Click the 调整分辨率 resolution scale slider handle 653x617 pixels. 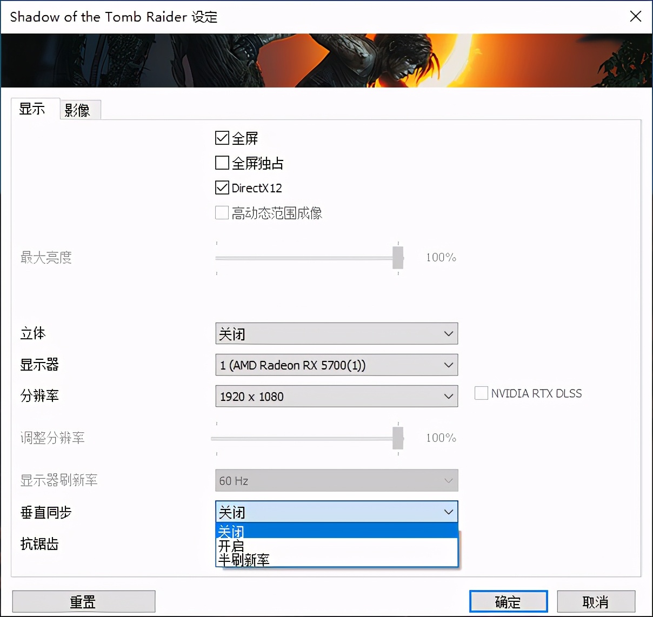[398, 438]
